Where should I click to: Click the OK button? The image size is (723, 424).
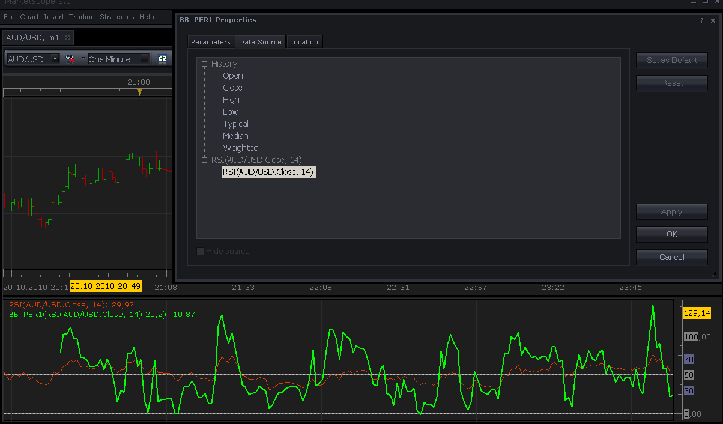pos(672,234)
